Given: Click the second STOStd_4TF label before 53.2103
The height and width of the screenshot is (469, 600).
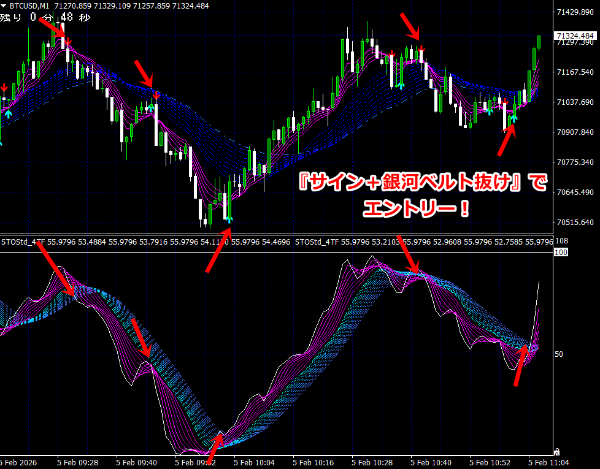Looking at the screenshot, I should click(x=317, y=242).
